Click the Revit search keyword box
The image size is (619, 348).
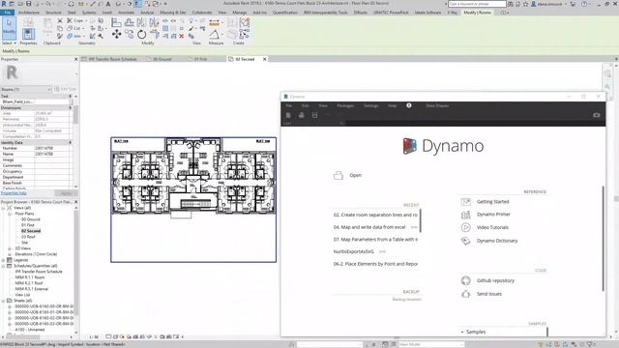click(477, 4)
